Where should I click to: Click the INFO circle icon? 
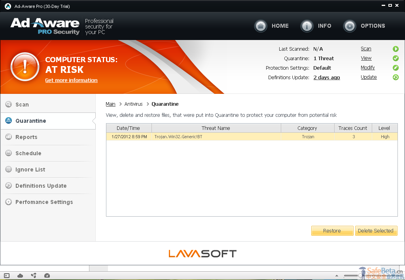[x=307, y=26]
